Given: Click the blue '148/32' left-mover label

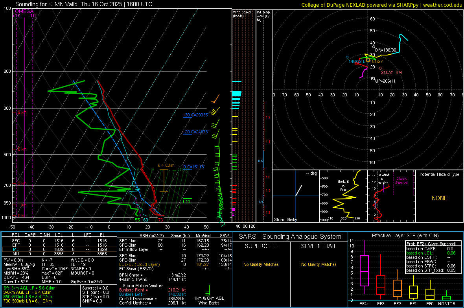Looking at the screenshot, I should [355, 61].
